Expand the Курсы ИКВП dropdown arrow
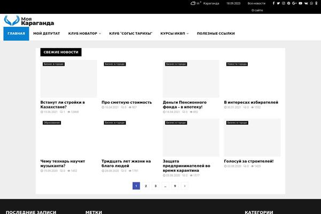Screen dimensions: 321x214 (x=188, y=34)
